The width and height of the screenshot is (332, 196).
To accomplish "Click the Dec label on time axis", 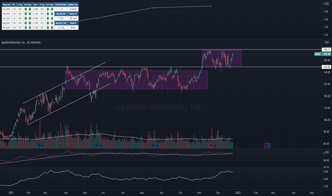I will pos(218,193).
